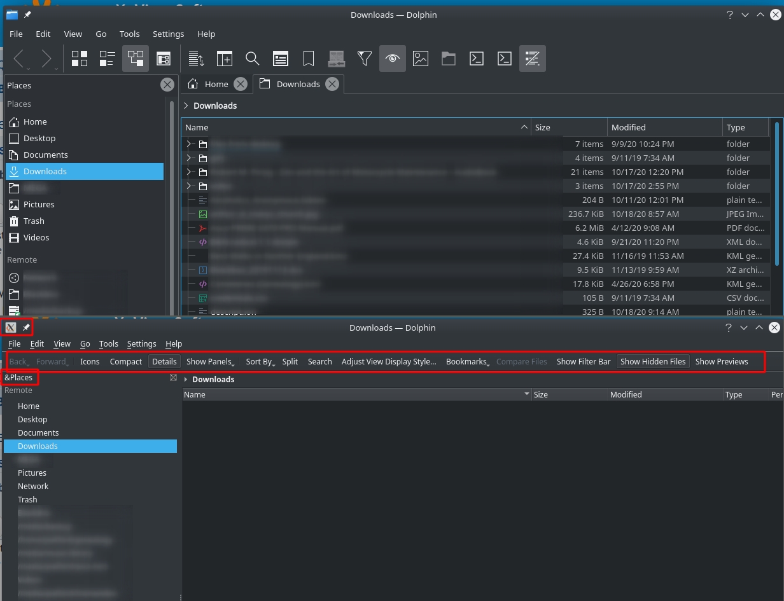Click the Sort By icon in top toolbar
The height and width of the screenshot is (601, 784).
click(x=197, y=59)
